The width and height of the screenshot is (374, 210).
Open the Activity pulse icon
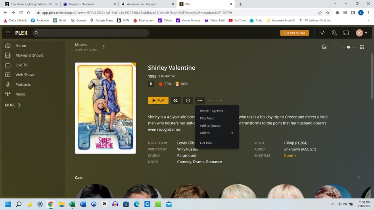[322, 33]
